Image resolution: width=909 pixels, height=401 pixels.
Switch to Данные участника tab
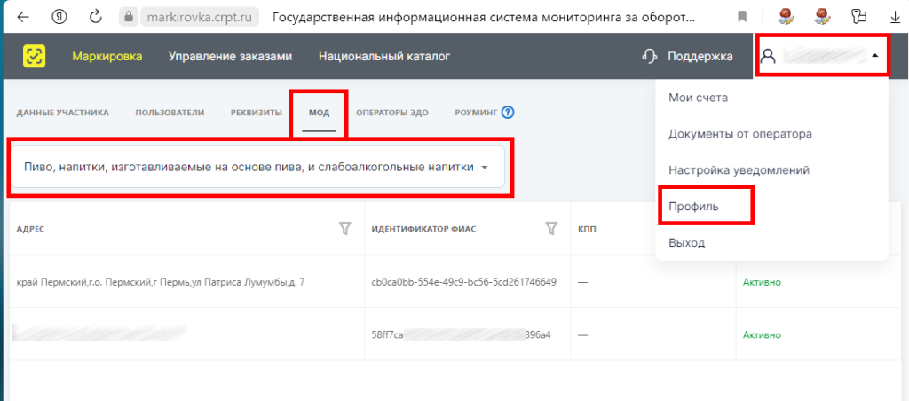coord(63,113)
